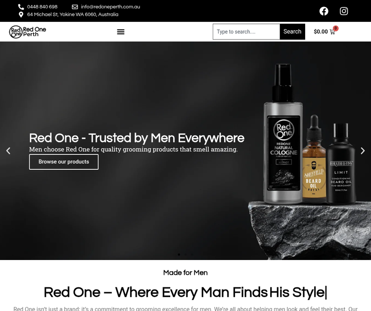
Task: Click the phone icon in top bar
Action: [21, 7]
